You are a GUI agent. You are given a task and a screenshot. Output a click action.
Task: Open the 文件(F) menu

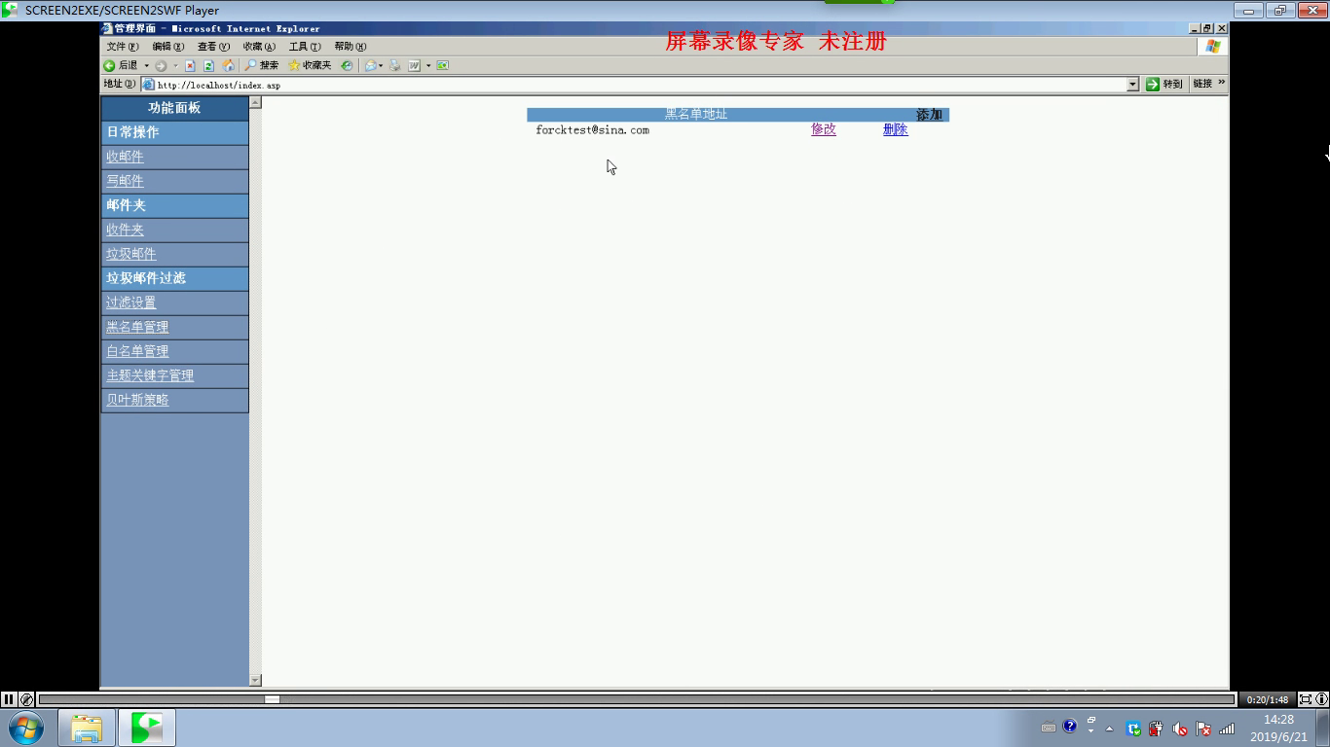123,47
